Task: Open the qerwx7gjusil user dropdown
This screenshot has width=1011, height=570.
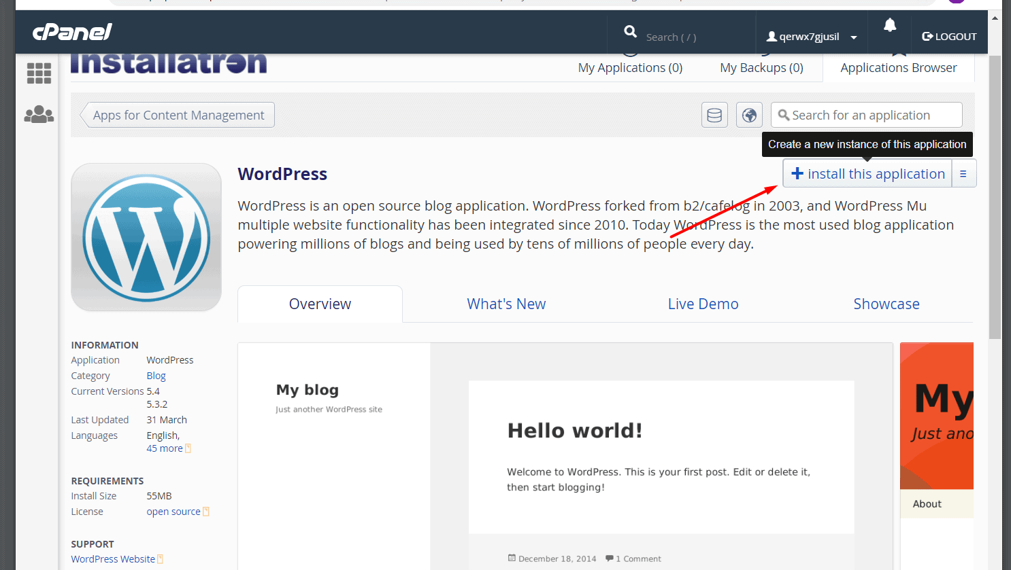Action: 812,37
